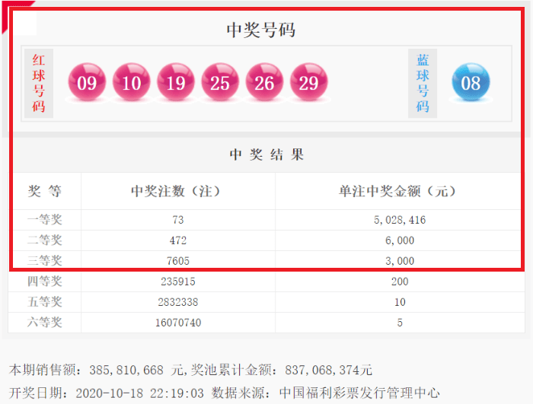Click the 奖等 column header
The width and height of the screenshot is (533, 404).
(x=45, y=191)
